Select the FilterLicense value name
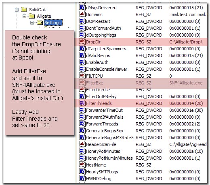The image size is (210, 185). click(98, 90)
